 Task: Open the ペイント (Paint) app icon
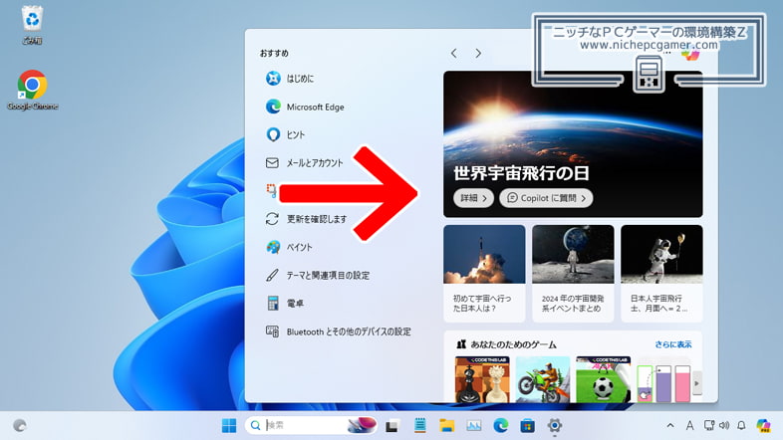273,247
